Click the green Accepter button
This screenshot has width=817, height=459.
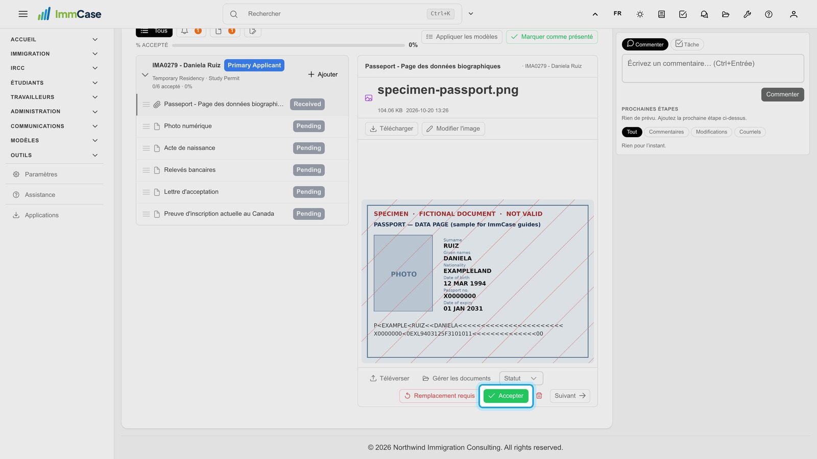506,396
